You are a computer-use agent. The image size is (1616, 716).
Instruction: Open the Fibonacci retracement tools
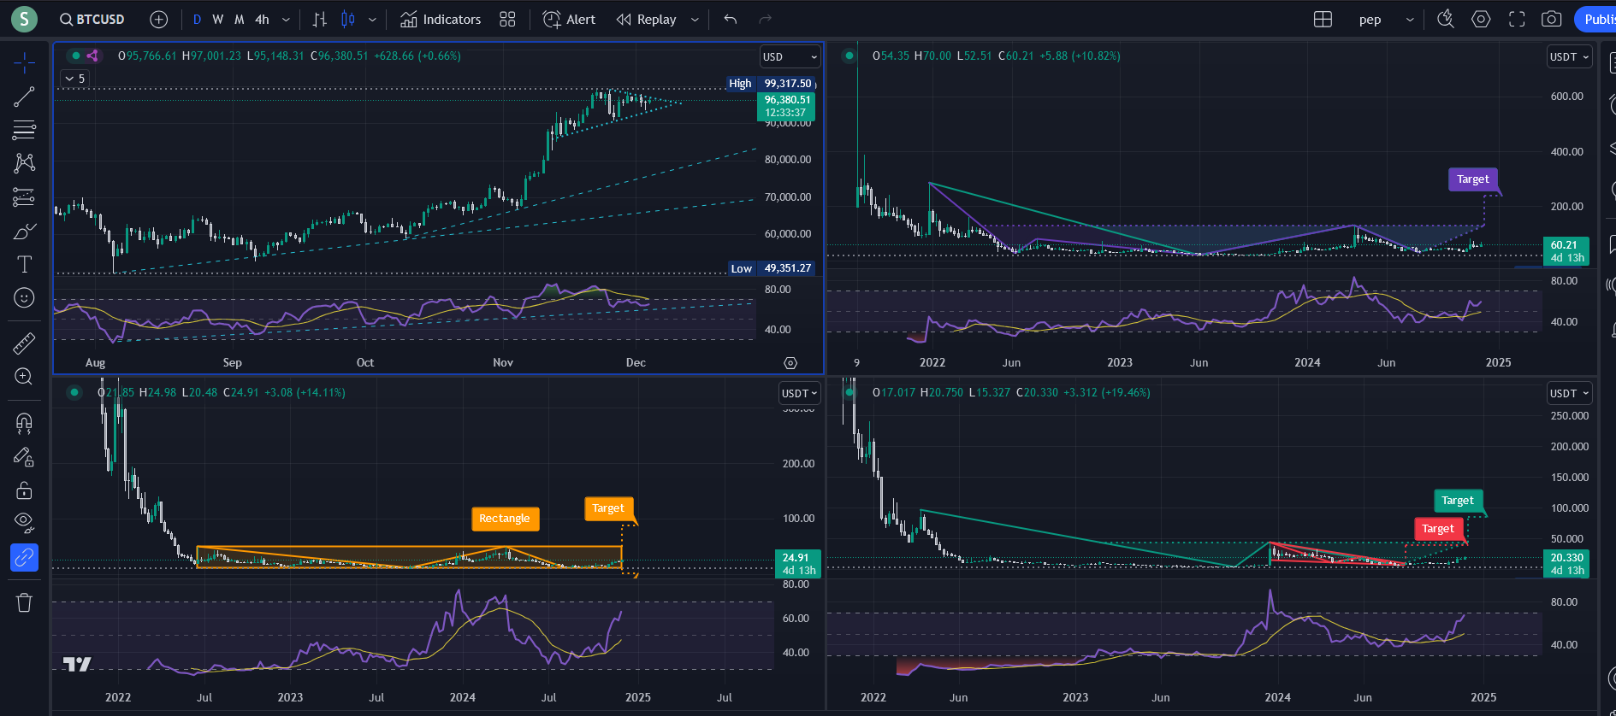pos(24,130)
